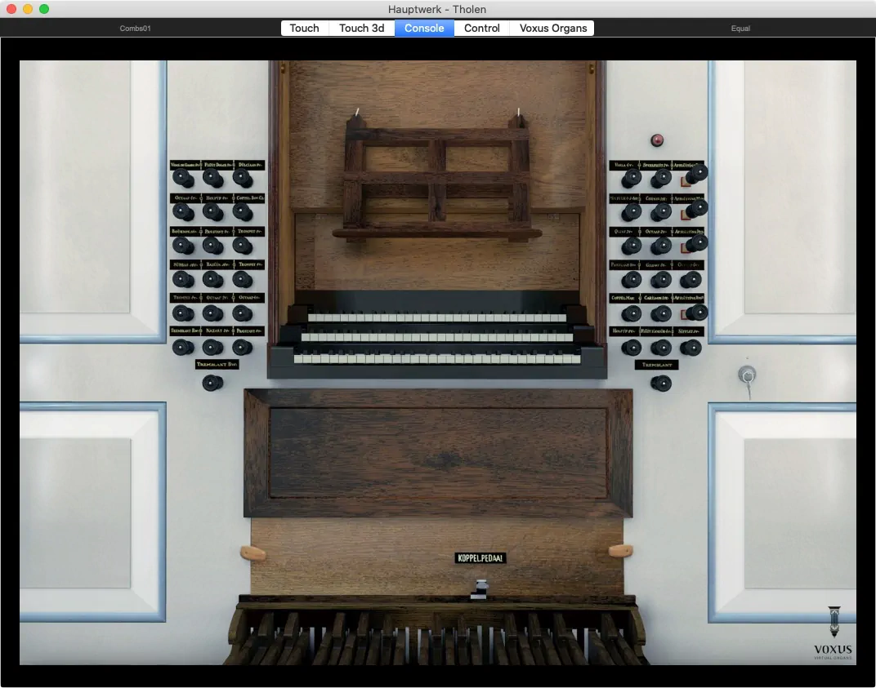Pull the Nazart stop knob

[212, 347]
